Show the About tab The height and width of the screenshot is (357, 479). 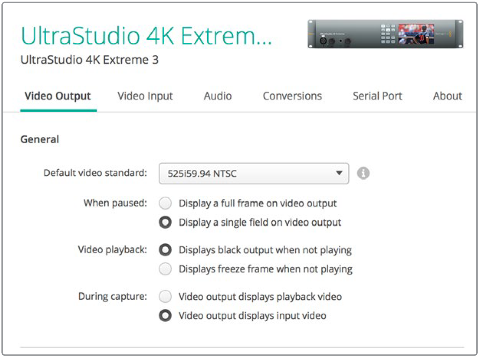[x=447, y=96]
